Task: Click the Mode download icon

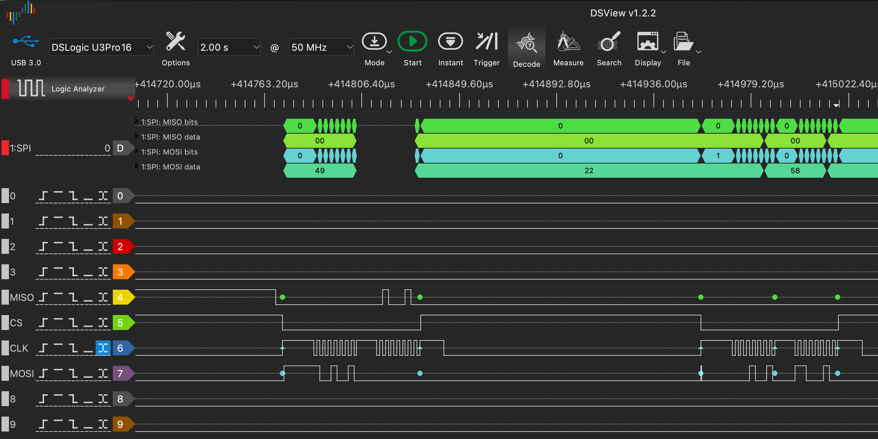Action: tap(374, 42)
